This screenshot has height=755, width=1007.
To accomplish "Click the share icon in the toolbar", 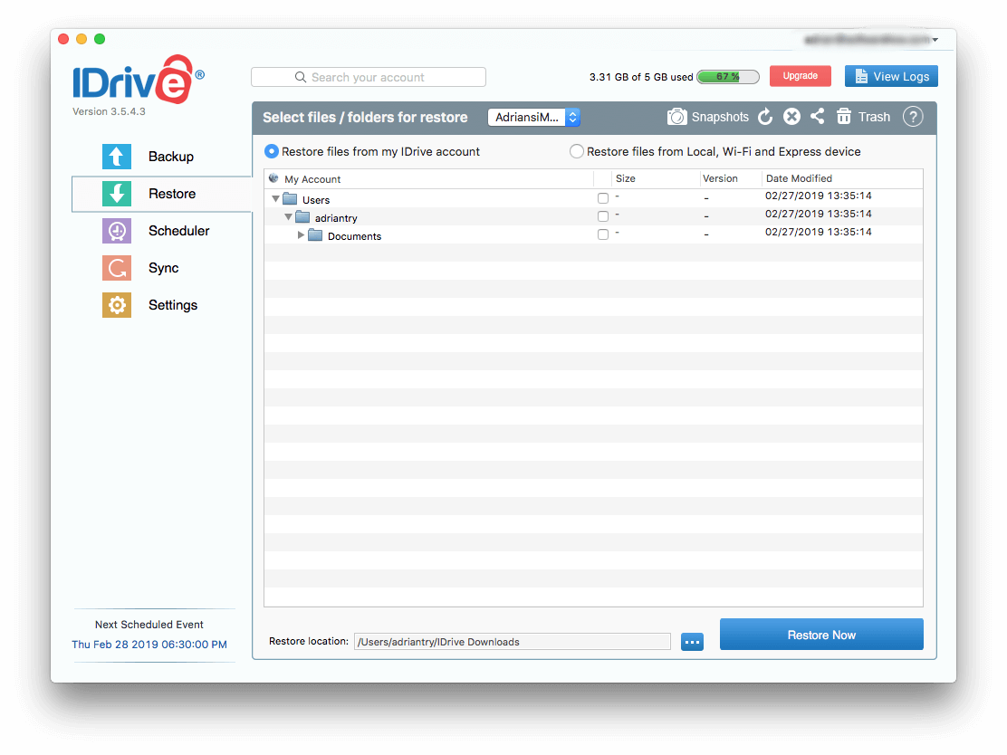I will (x=817, y=116).
